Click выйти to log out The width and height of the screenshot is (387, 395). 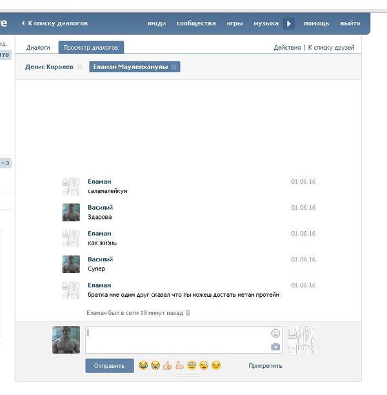tap(350, 23)
